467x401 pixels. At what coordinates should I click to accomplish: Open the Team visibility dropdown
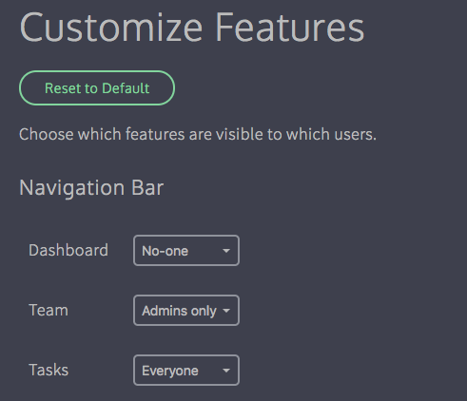186,311
